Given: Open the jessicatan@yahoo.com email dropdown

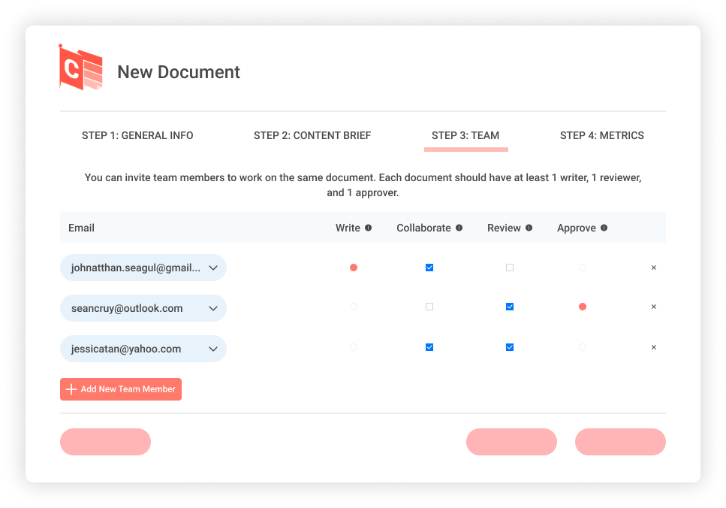Looking at the screenshot, I should (x=213, y=349).
